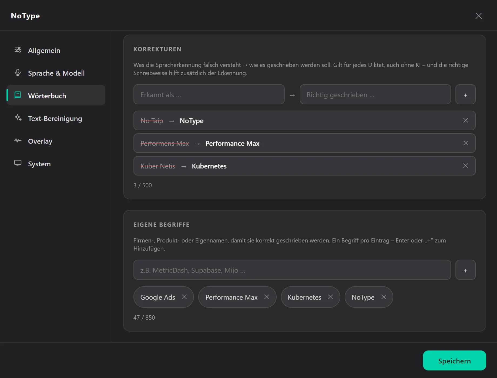
Task: Remove the No Taip correction
Action: point(466,120)
